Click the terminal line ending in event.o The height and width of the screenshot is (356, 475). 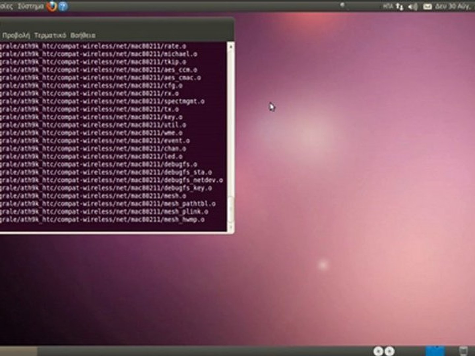click(x=95, y=141)
